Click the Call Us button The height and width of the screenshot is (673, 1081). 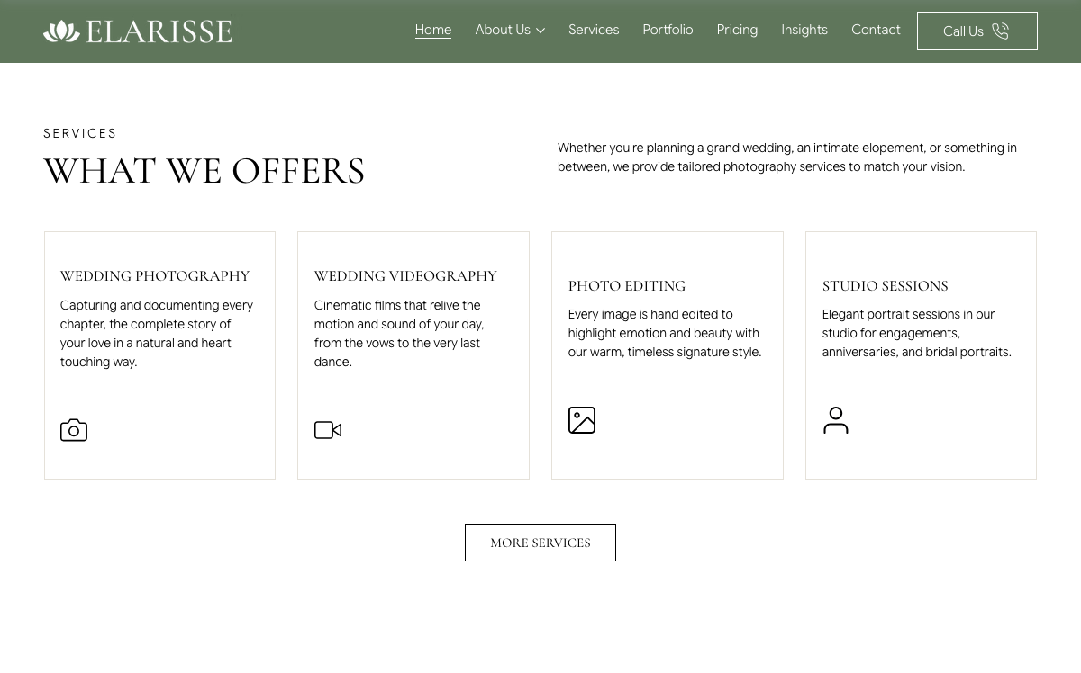coord(977,31)
